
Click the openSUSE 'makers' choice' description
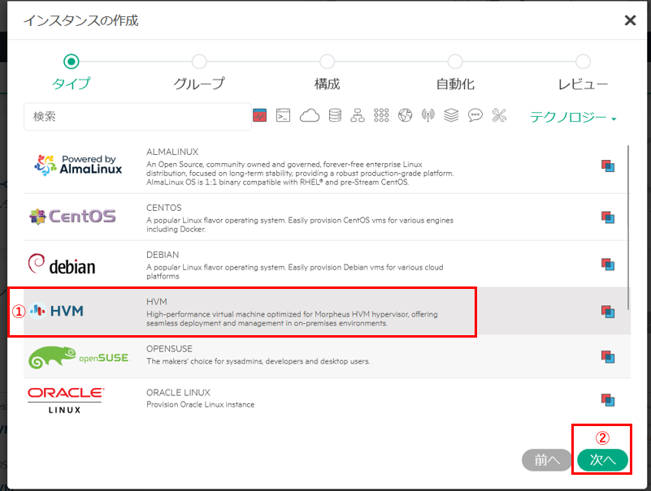coord(258,361)
